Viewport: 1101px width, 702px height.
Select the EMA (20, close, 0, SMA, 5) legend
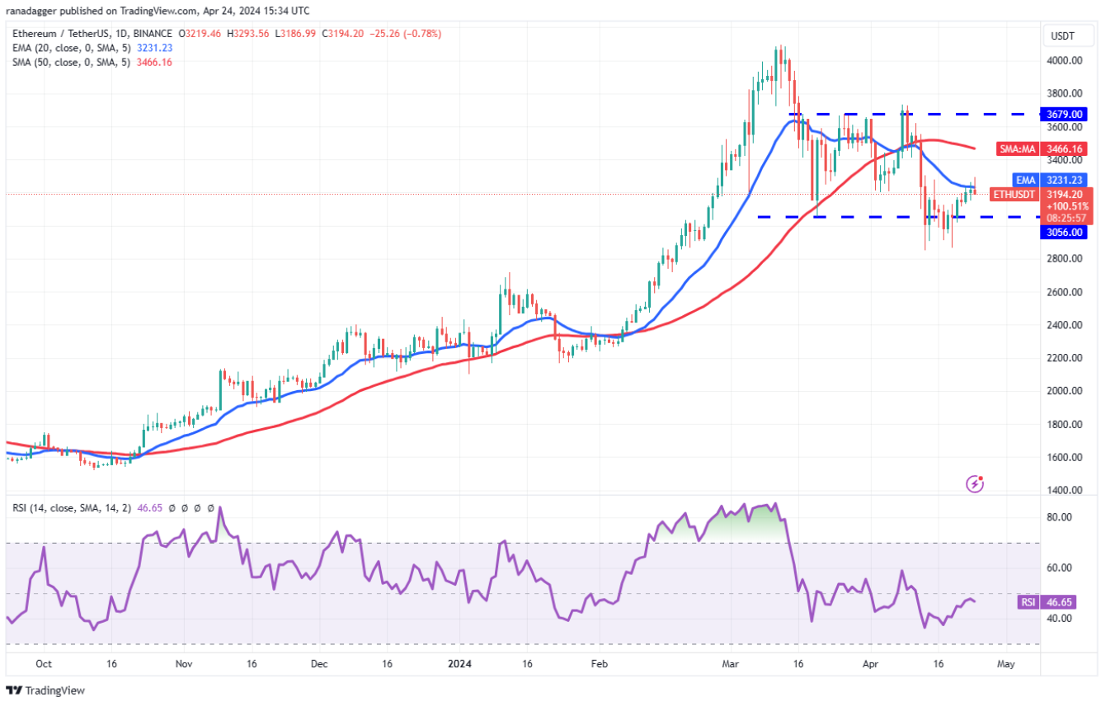(x=72, y=48)
